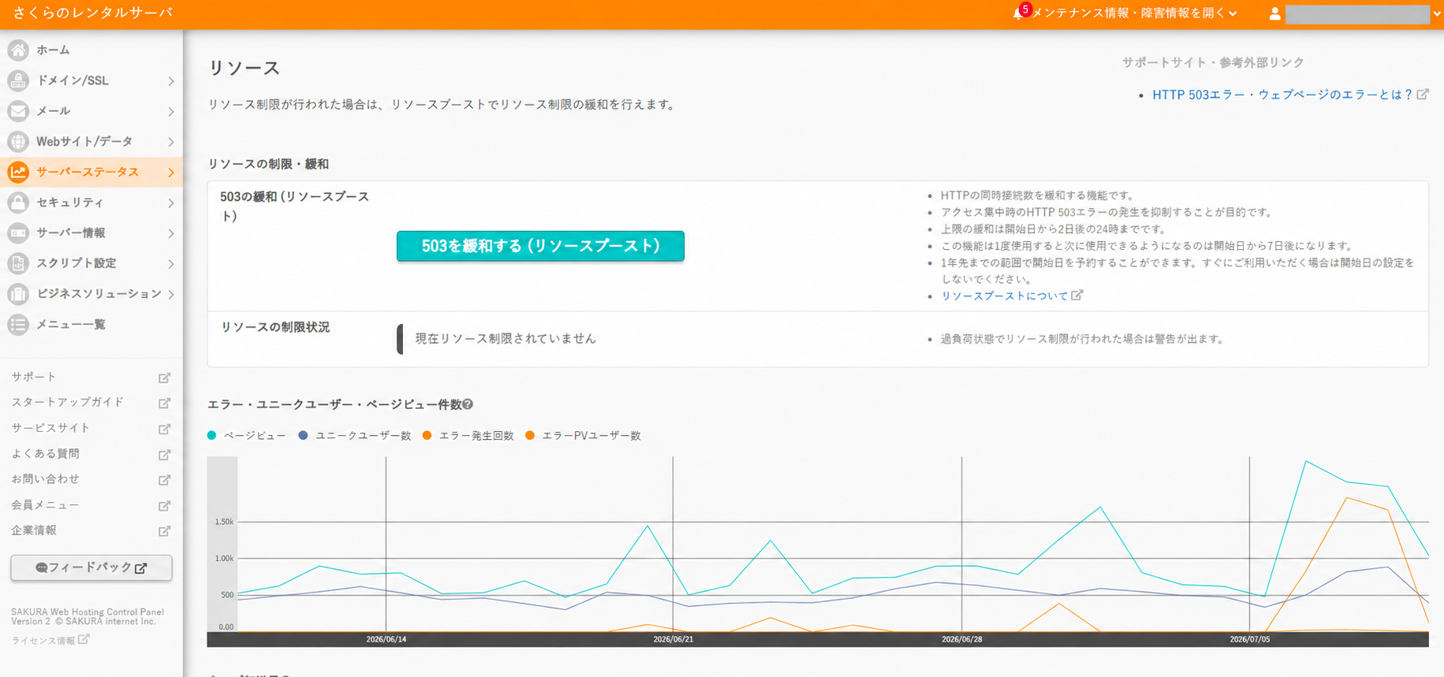The height and width of the screenshot is (677, 1444).
Task: Toggle ユニークユーザー数 series in legend
Action: (355, 435)
